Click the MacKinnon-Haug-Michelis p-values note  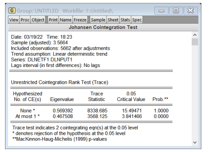pos(60,139)
